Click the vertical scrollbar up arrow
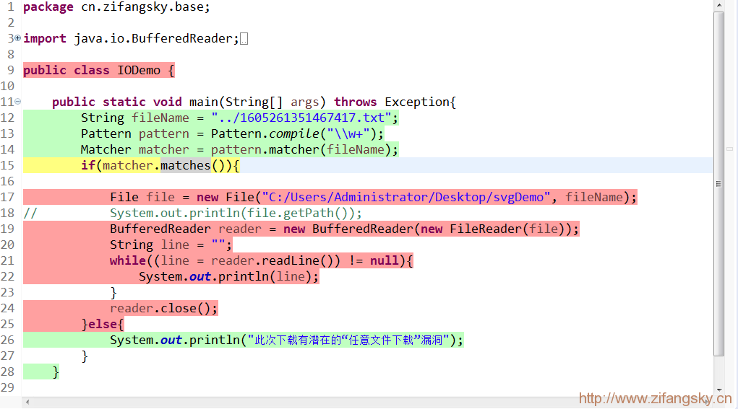The height and width of the screenshot is (409, 738). point(718,5)
